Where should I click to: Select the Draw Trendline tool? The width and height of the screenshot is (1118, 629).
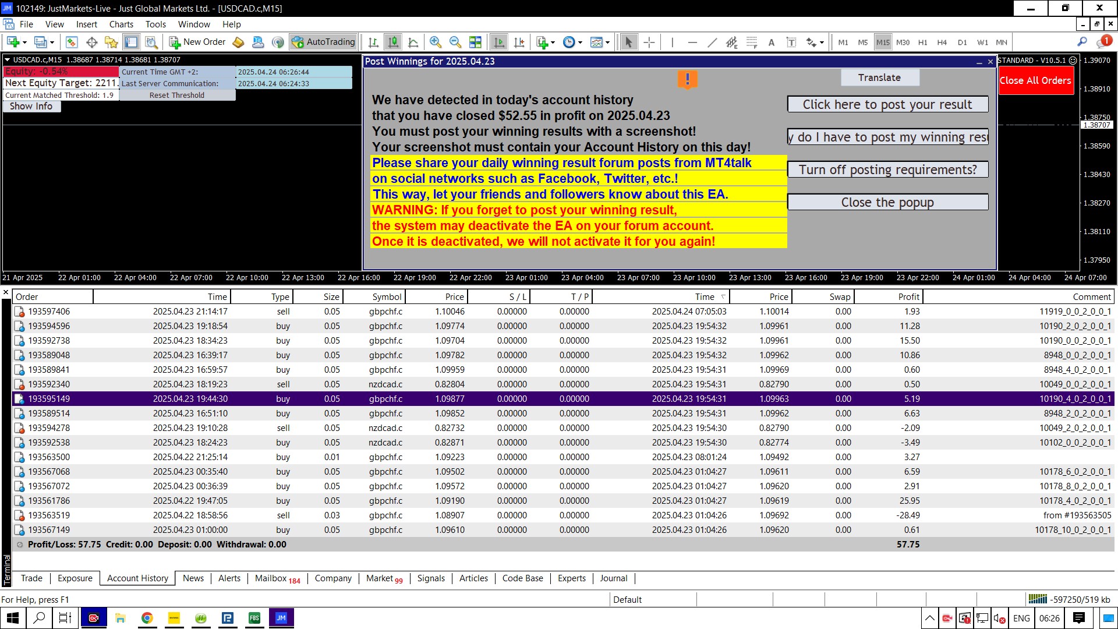pyautogui.click(x=712, y=42)
